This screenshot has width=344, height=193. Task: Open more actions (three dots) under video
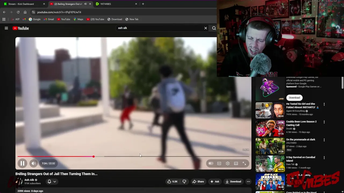(x=248, y=181)
